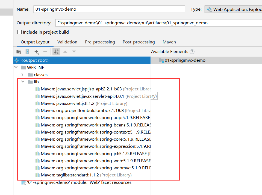The width and height of the screenshot is (262, 195).
Task: Select 'Maven: javax.servlet:javax.servlet-api:4.0.1' text
Action: [x=83, y=96]
